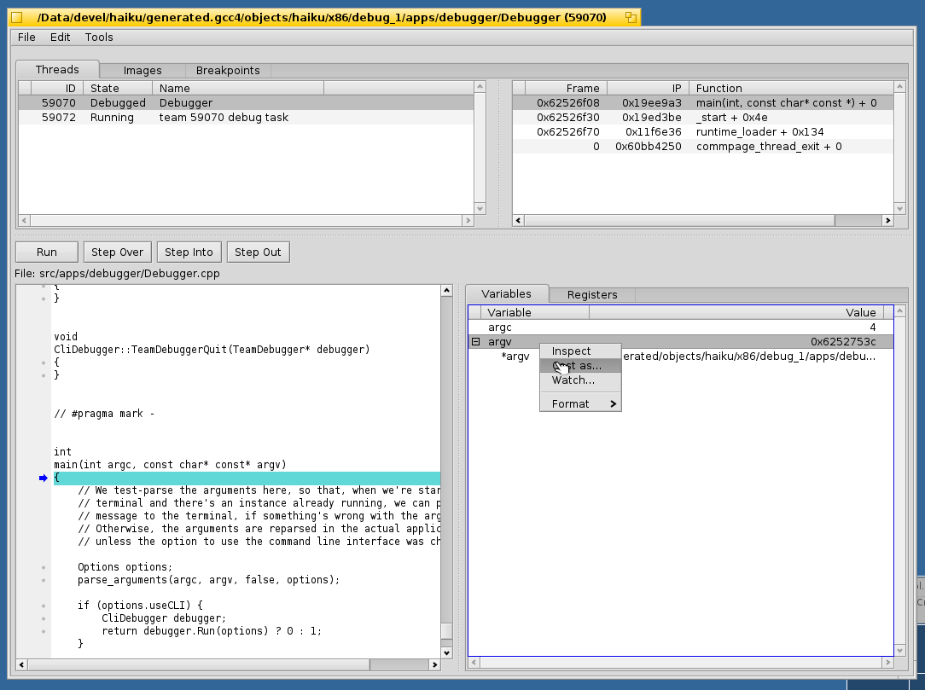Select the 'runtime_loader + 0x134' stack frame
The width and height of the screenshot is (925, 690).
pos(703,132)
